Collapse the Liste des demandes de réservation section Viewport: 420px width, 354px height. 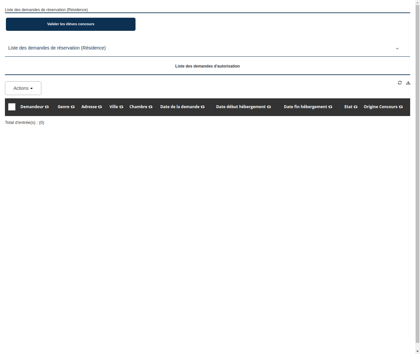click(x=397, y=48)
